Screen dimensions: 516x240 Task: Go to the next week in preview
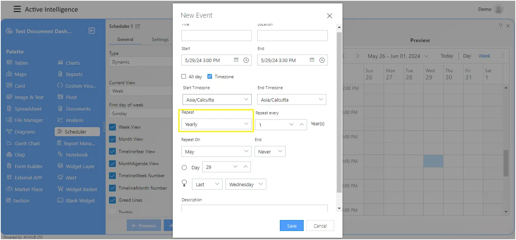(x=357, y=56)
